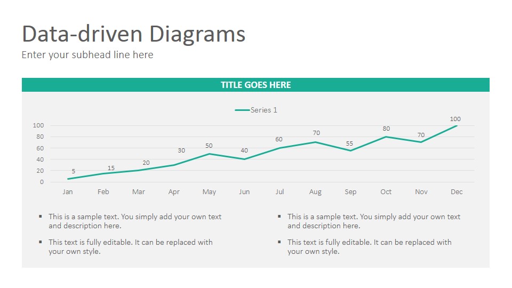Select the Oct data point labeled 80

click(x=386, y=137)
